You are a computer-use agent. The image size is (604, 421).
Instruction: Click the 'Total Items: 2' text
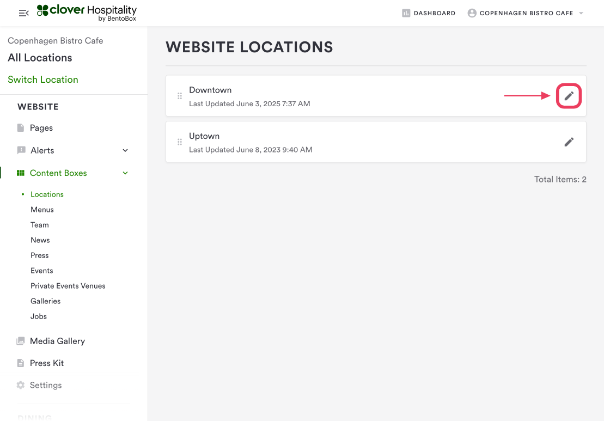point(560,179)
